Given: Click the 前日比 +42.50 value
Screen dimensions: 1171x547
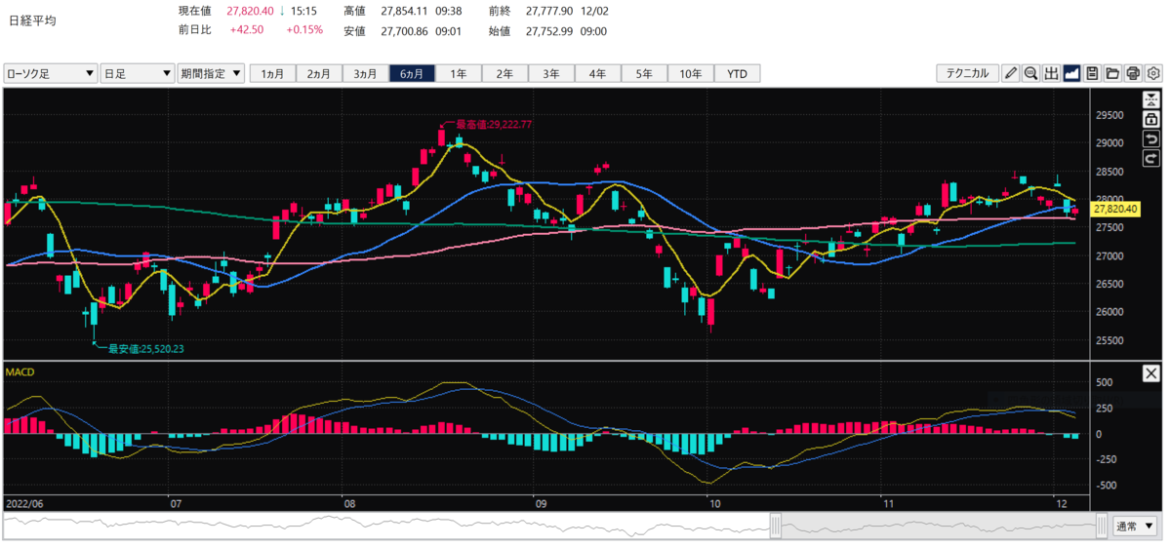Looking at the screenshot, I should pyautogui.click(x=245, y=30).
